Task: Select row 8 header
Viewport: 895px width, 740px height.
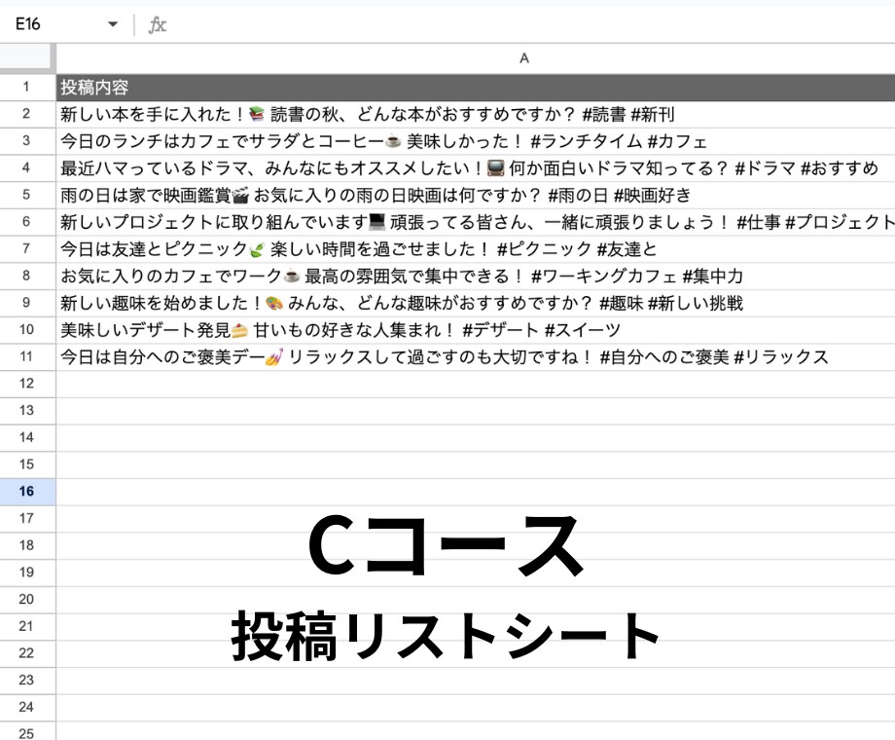Action: 27,276
